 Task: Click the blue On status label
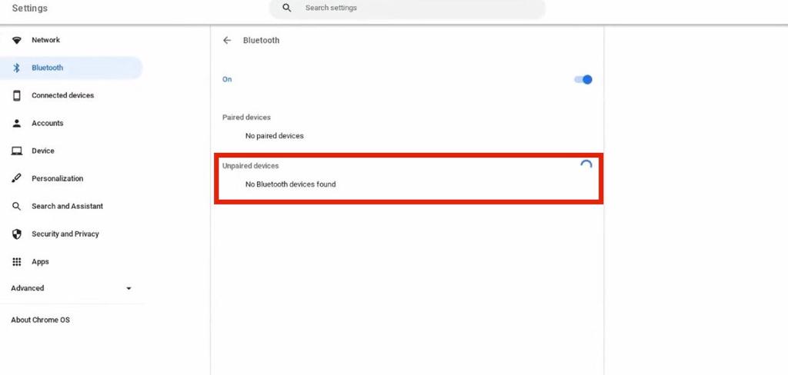tap(227, 79)
